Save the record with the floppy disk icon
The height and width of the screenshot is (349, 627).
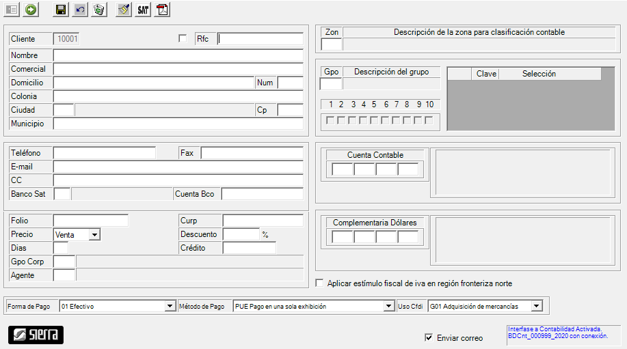[x=61, y=10]
